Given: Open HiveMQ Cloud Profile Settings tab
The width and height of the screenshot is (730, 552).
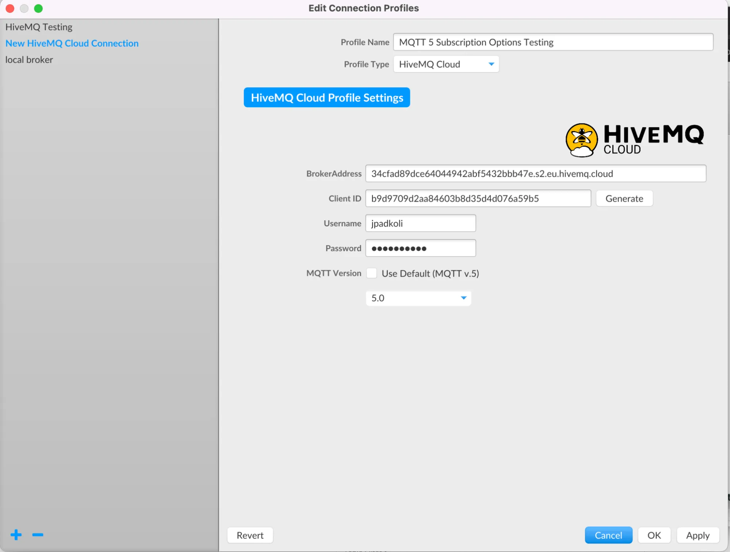Looking at the screenshot, I should point(327,97).
